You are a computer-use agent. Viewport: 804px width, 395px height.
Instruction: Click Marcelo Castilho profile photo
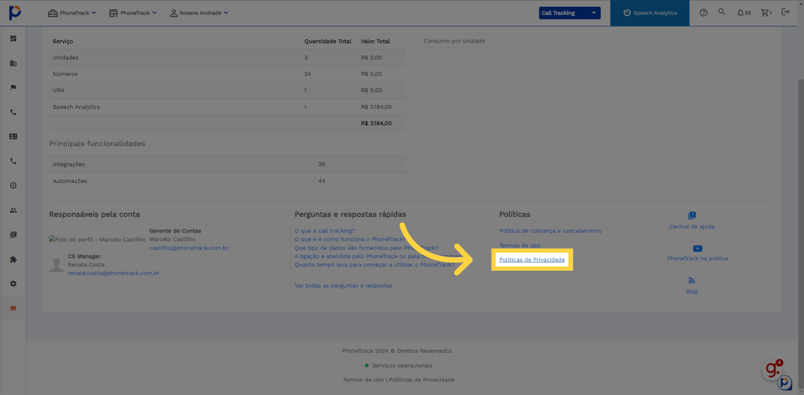click(x=97, y=239)
